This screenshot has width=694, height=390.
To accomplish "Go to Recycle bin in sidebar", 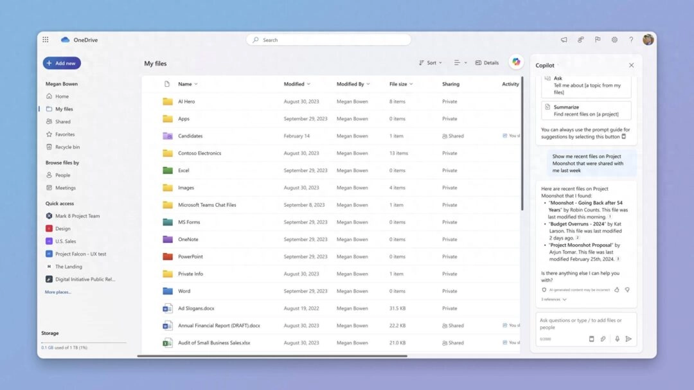I will 67,147.
